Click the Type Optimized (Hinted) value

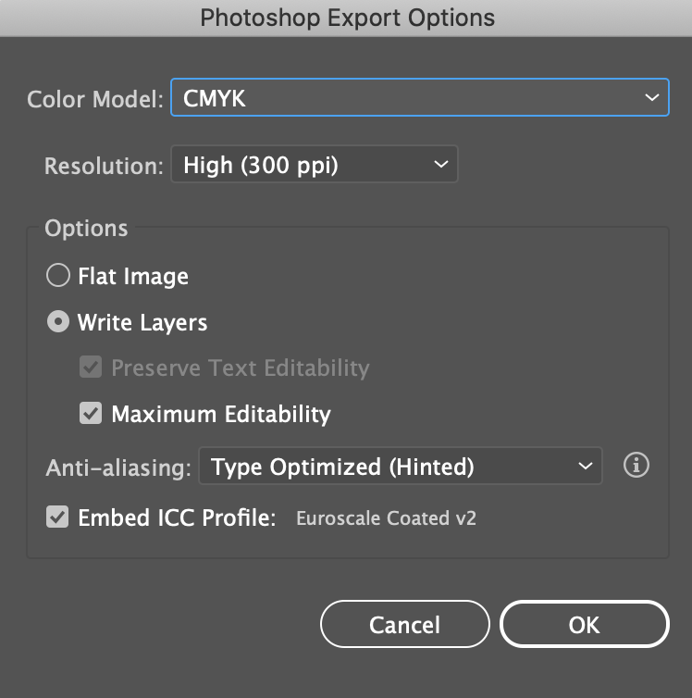point(342,467)
